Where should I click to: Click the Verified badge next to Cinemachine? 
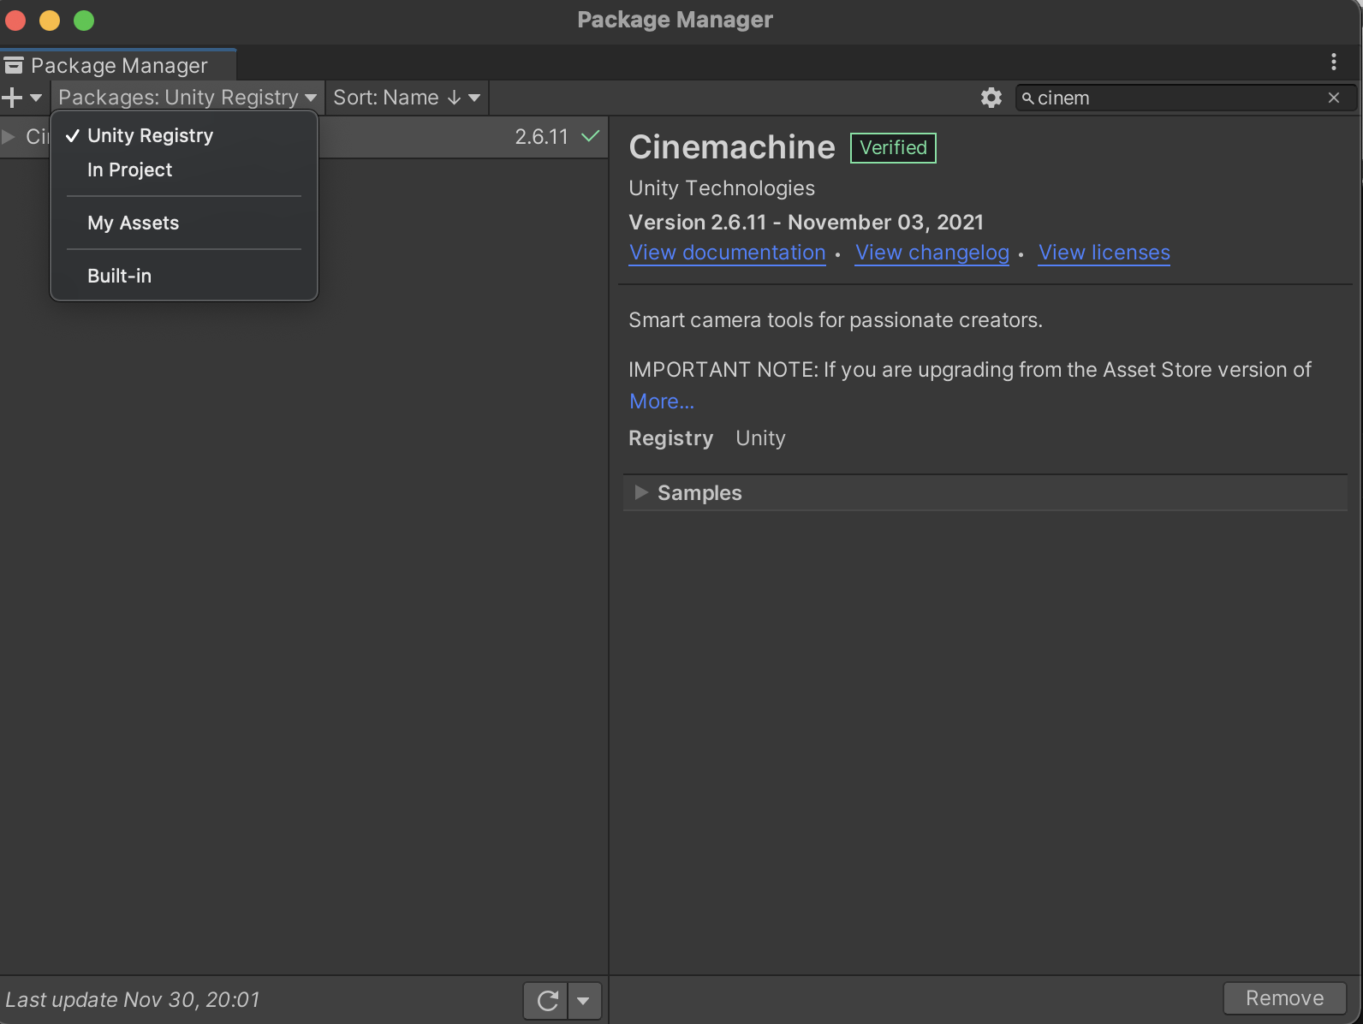(x=893, y=147)
